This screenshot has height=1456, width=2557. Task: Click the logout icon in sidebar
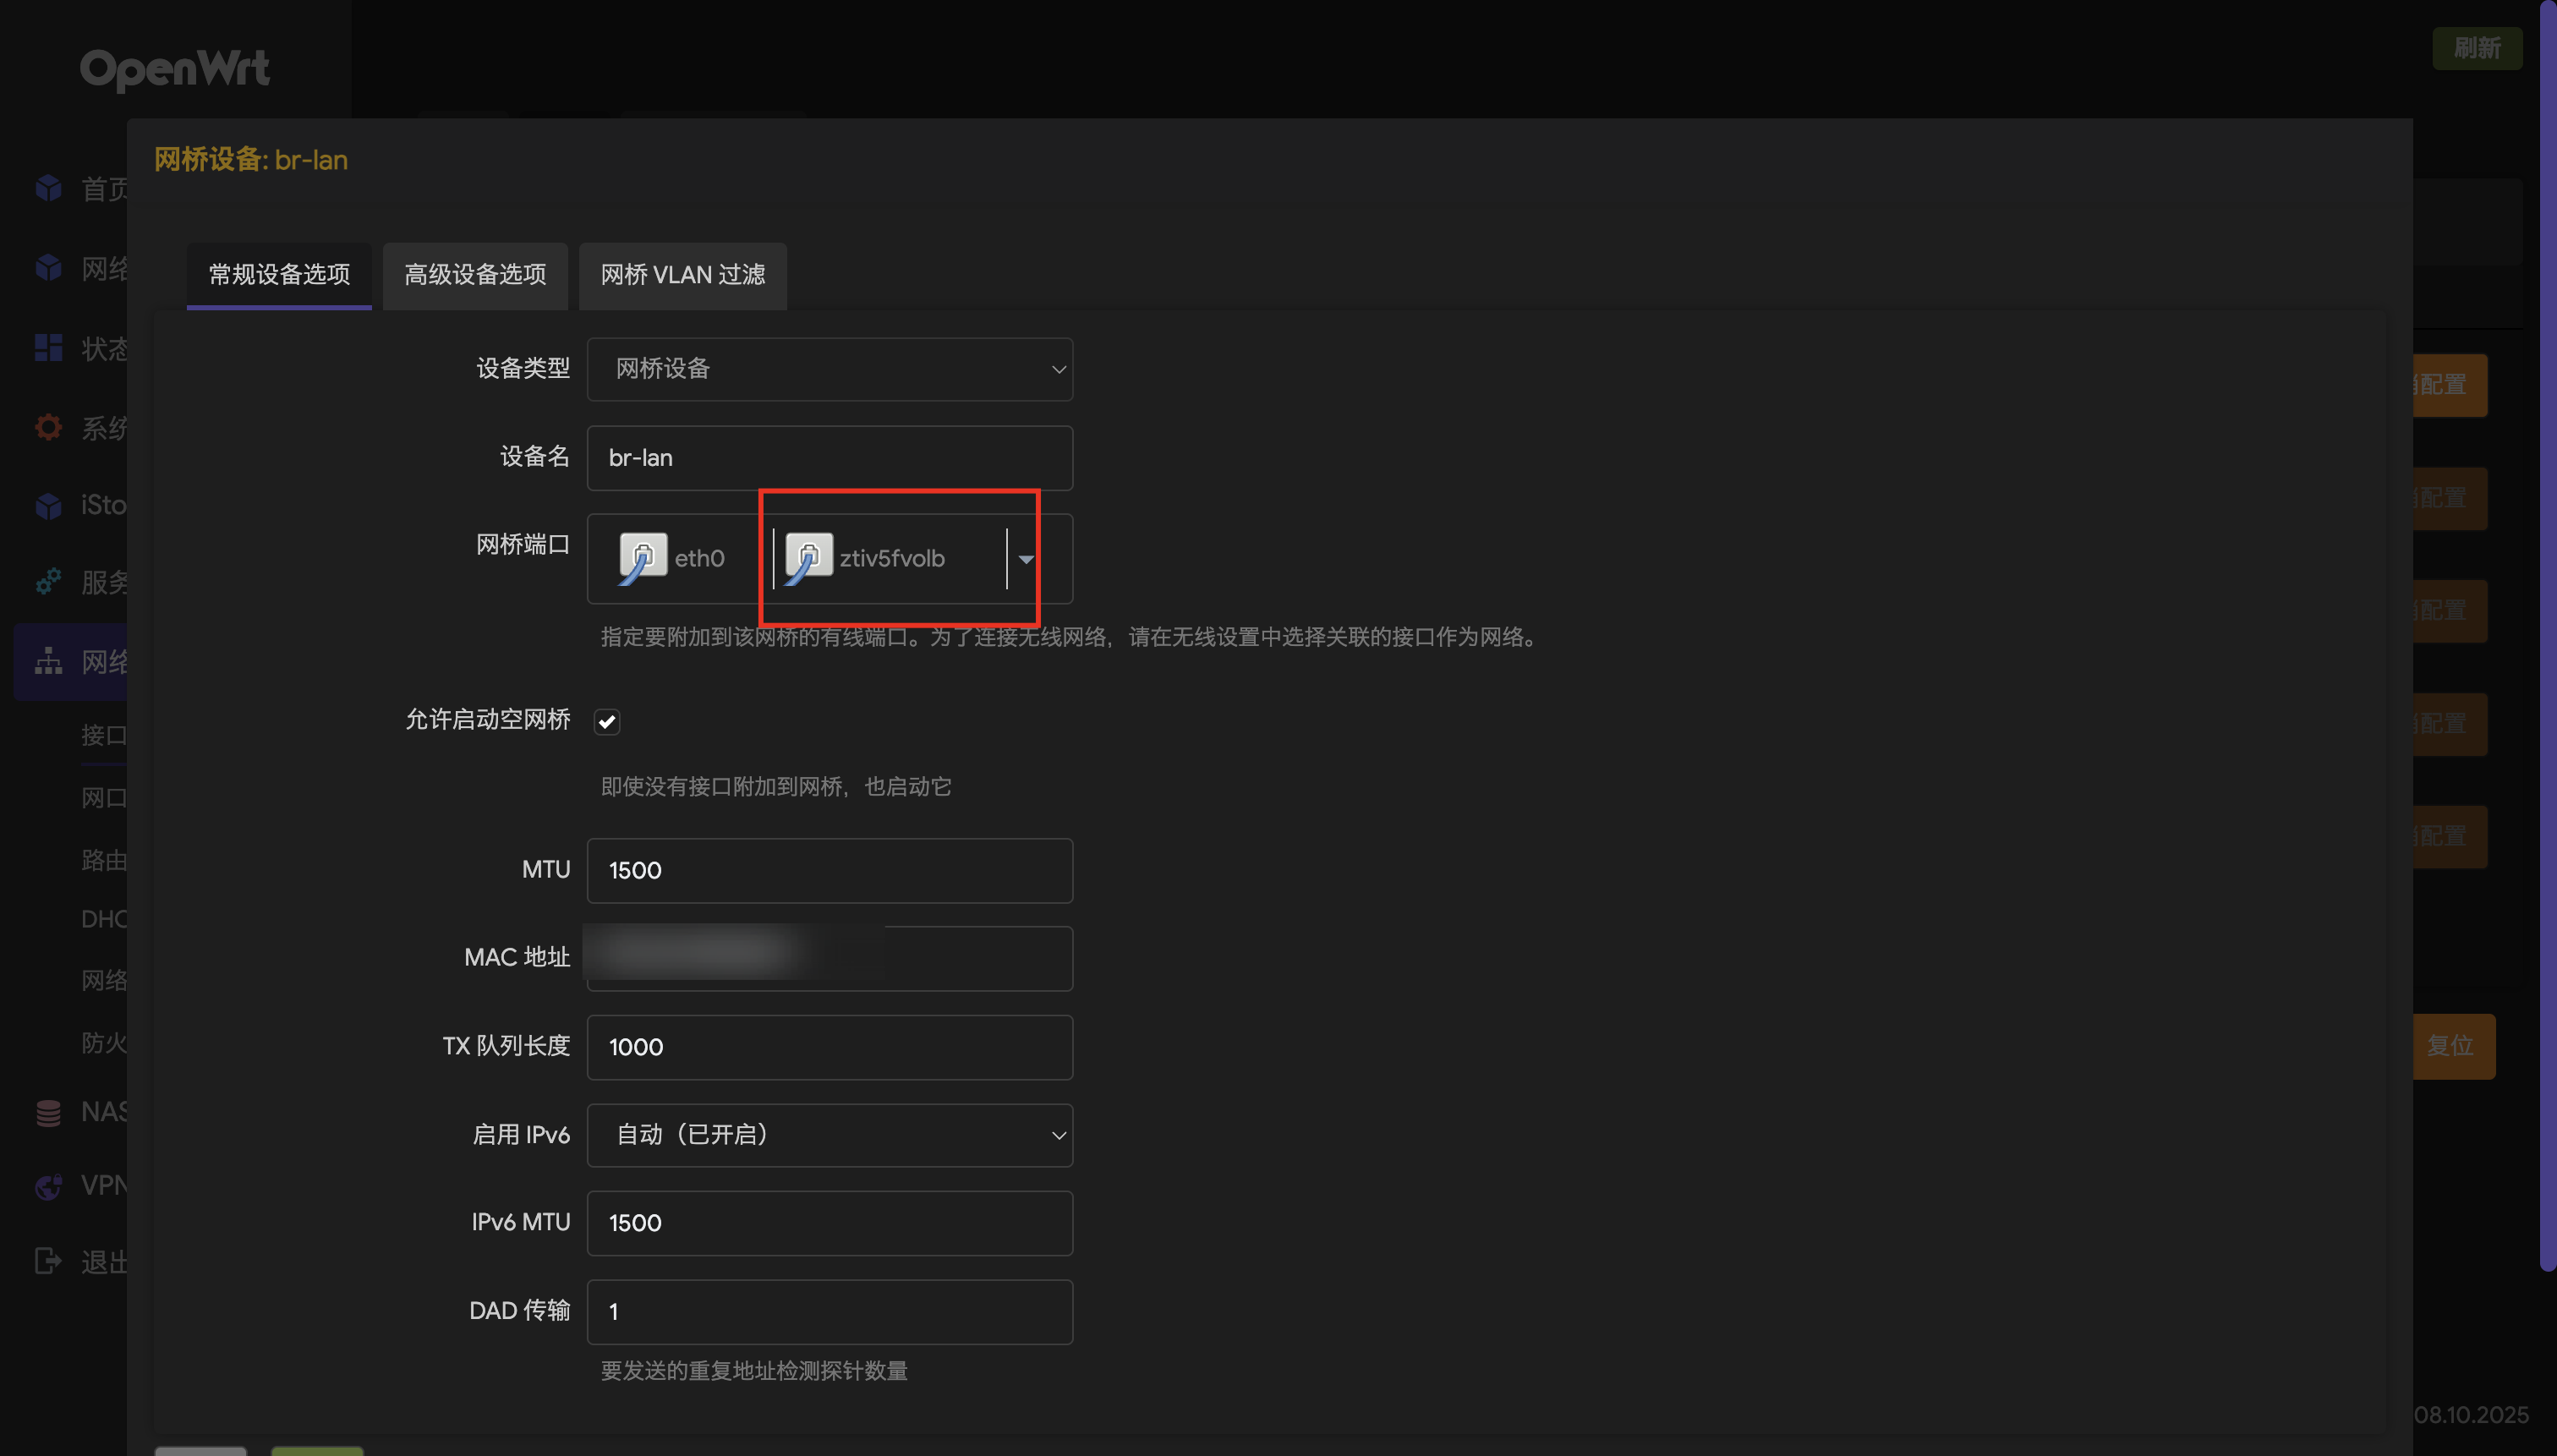48,1261
